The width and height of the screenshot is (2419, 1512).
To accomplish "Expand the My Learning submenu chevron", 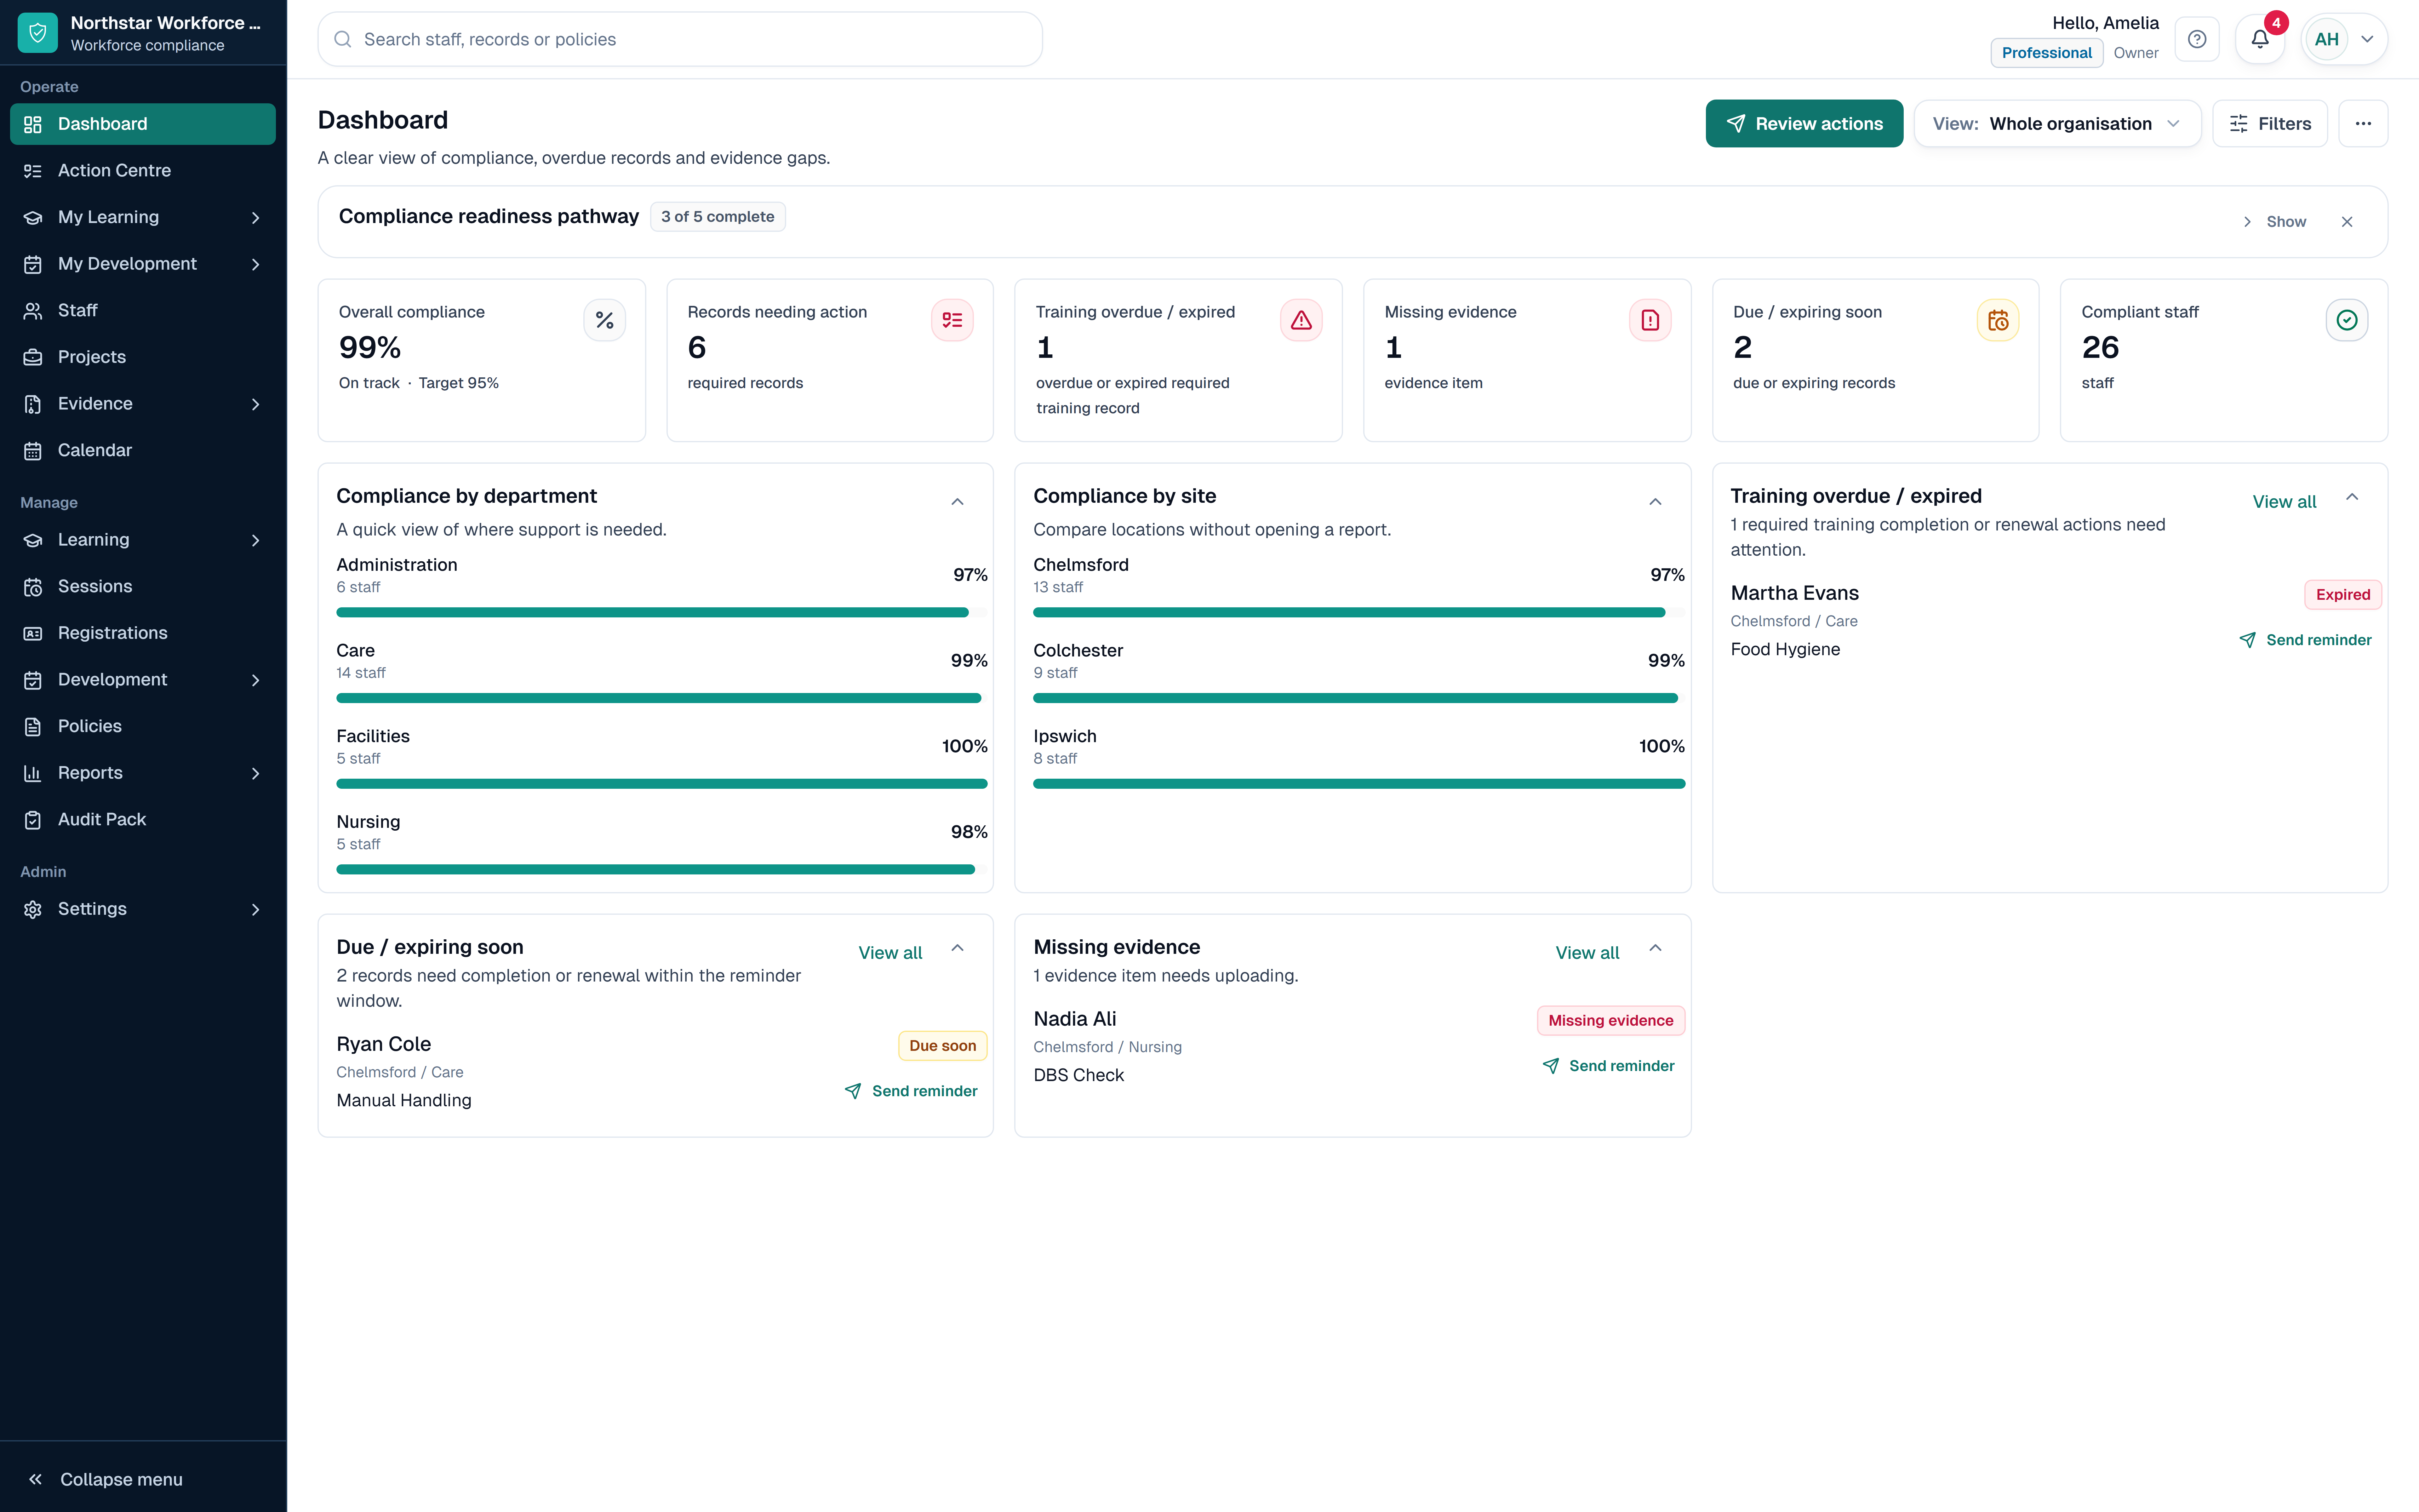I will click(x=256, y=218).
